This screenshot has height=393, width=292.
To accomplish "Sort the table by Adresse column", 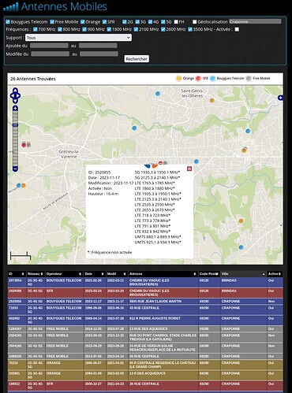I will (163, 274).
